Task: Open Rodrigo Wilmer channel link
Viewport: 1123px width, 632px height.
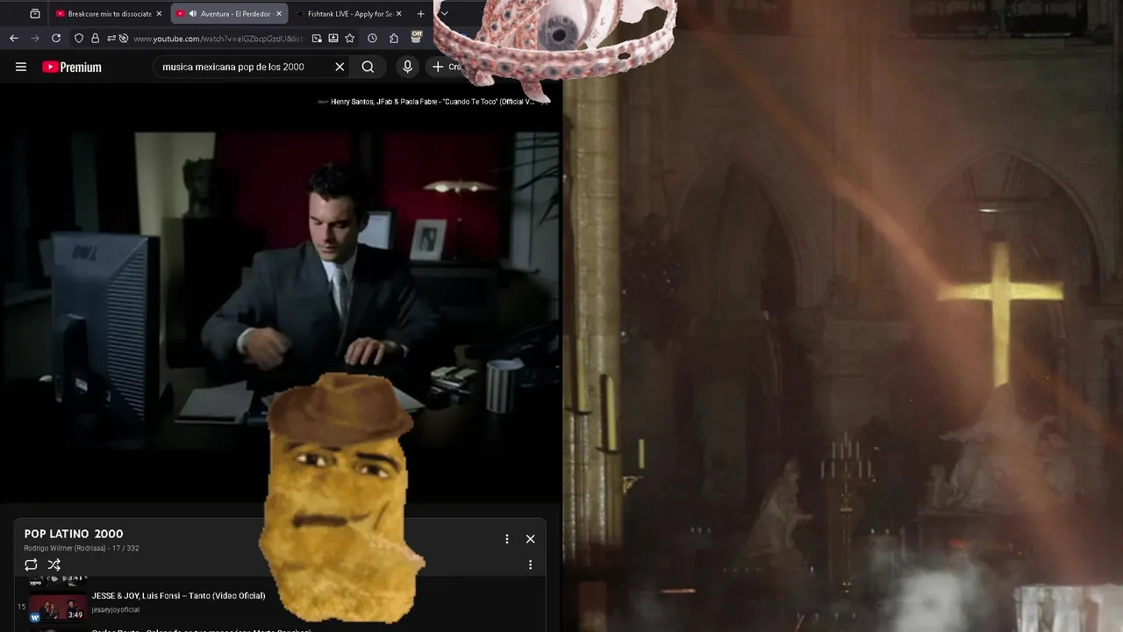Action: pos(65,549)
